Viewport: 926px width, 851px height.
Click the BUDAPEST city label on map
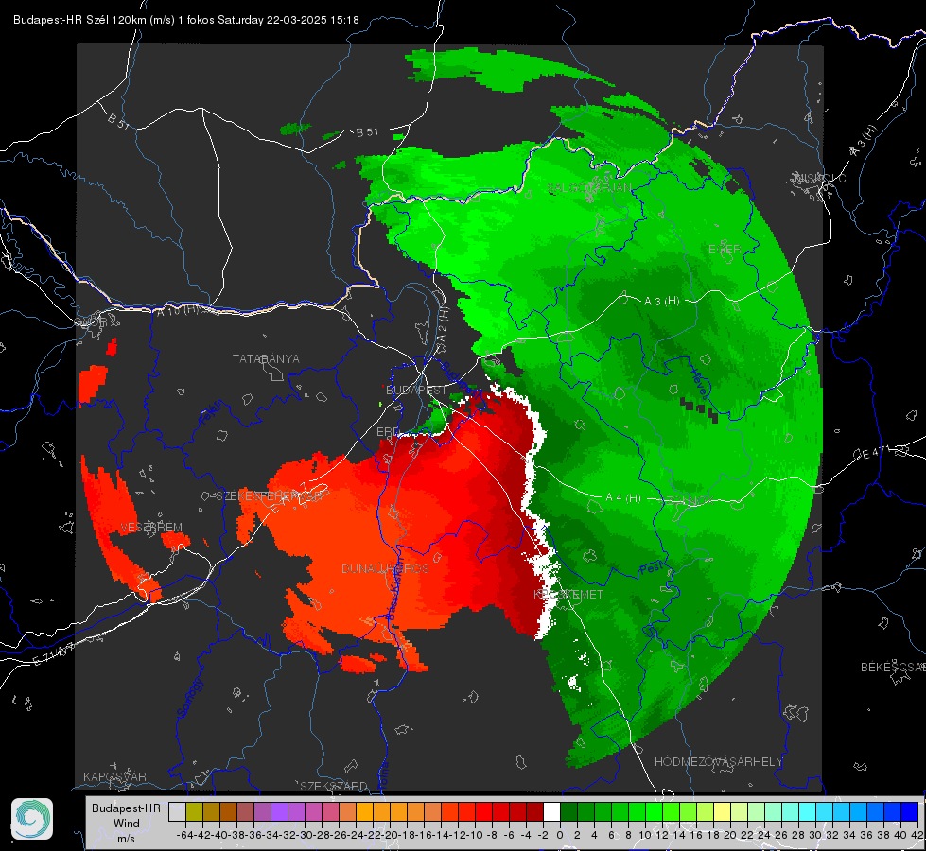416,391
